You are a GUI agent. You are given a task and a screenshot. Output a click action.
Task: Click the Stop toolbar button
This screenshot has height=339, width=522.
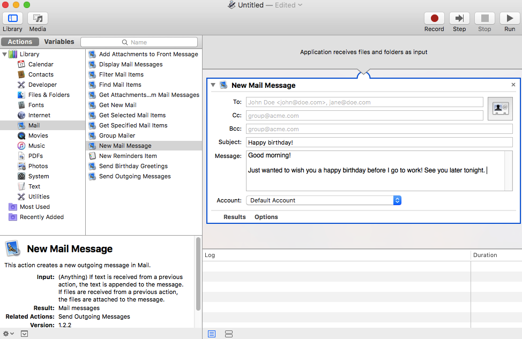point(484,18)
